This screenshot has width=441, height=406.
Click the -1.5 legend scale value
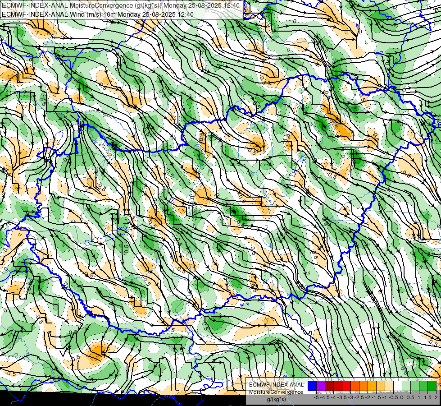coord(376,397)
